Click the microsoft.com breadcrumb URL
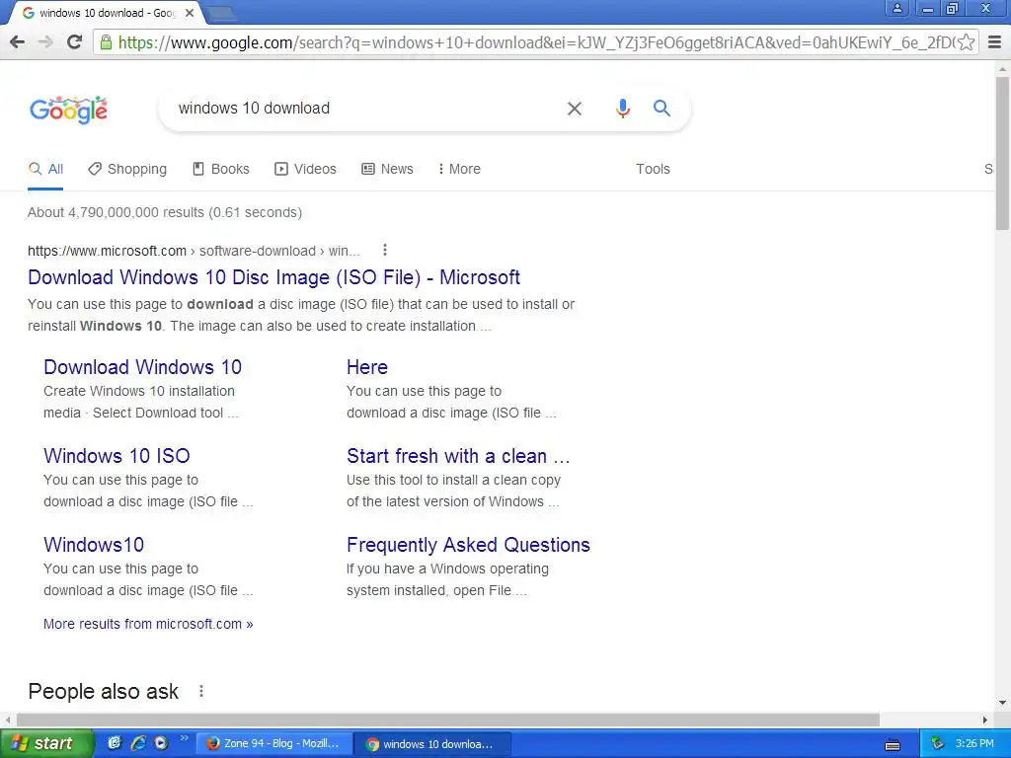1011x758 pixels. [x=194, y=251]
